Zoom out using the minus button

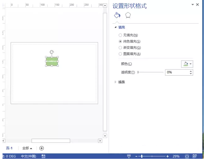pyautogui.click(x=137, y=156)
